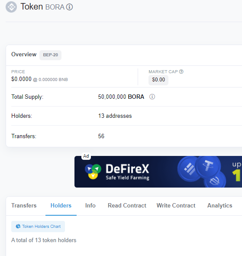The width and height of the screenshot is (242, 256).
Task: Click the Tether coin graphic in ad banner
Action: [208, 166]
